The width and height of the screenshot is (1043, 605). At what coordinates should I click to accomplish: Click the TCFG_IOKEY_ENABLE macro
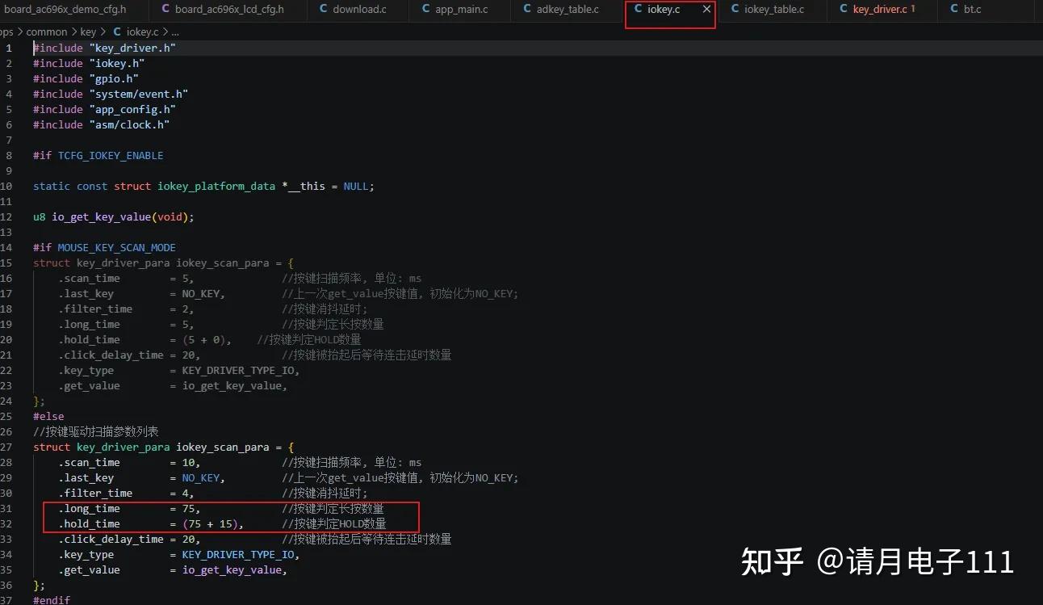(111, 155)
